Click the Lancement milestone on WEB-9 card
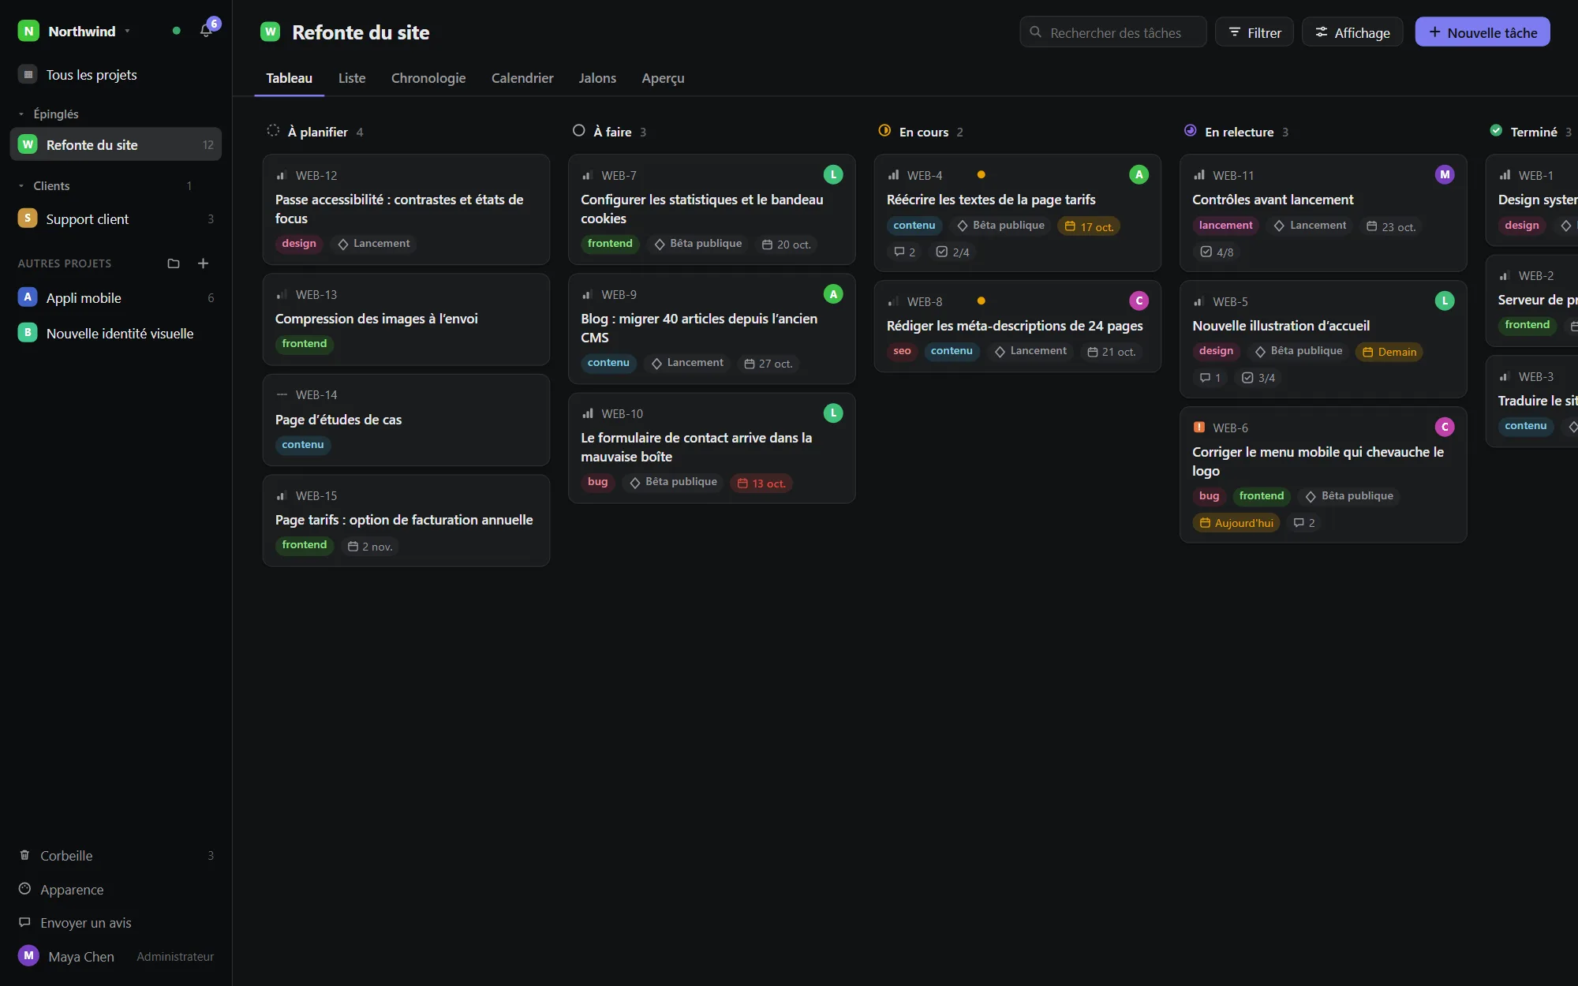1578x986 pixels. pos(687,363)
